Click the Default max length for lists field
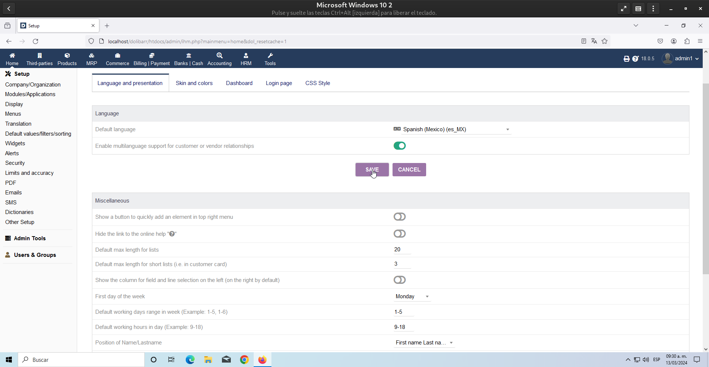The height and width of the screenshot is (367, 709). [402, 249]
